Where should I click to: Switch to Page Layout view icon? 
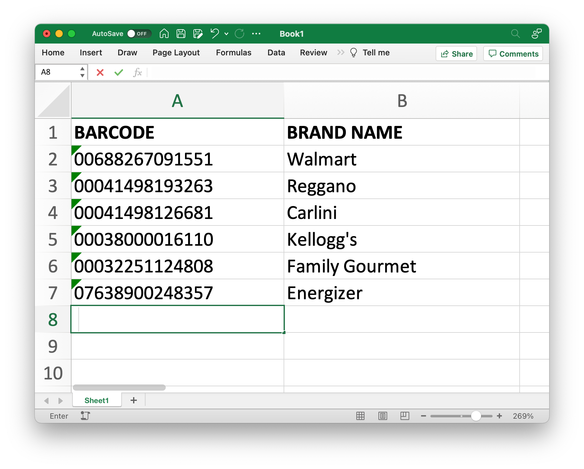tap(383, 416)
